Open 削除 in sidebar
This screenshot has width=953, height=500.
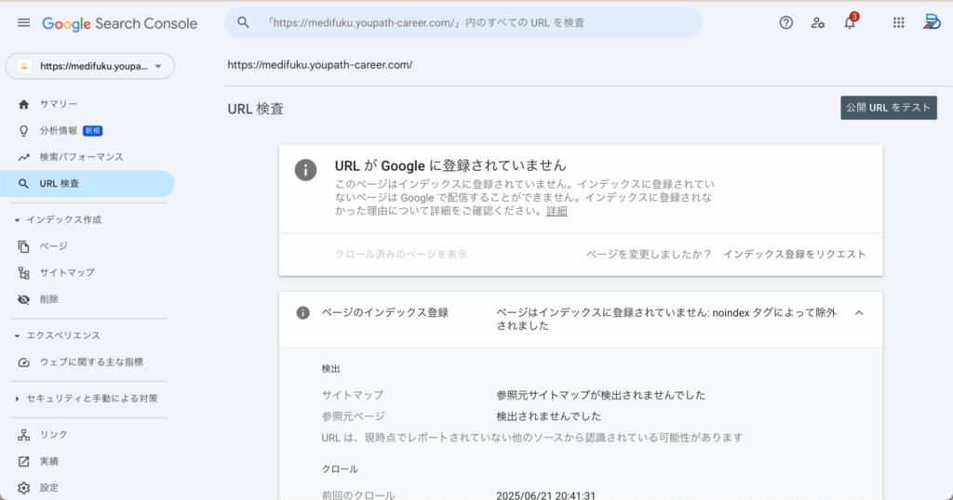pyautogui.click(x=87, y=299)
